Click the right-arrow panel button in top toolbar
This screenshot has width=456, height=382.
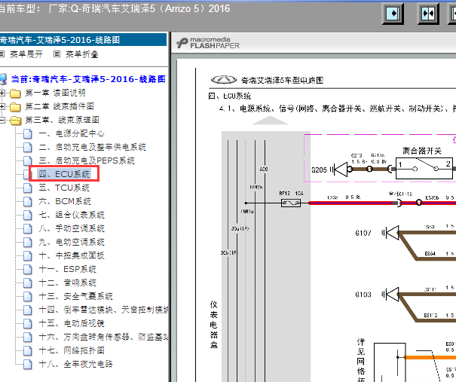[393, 14]
